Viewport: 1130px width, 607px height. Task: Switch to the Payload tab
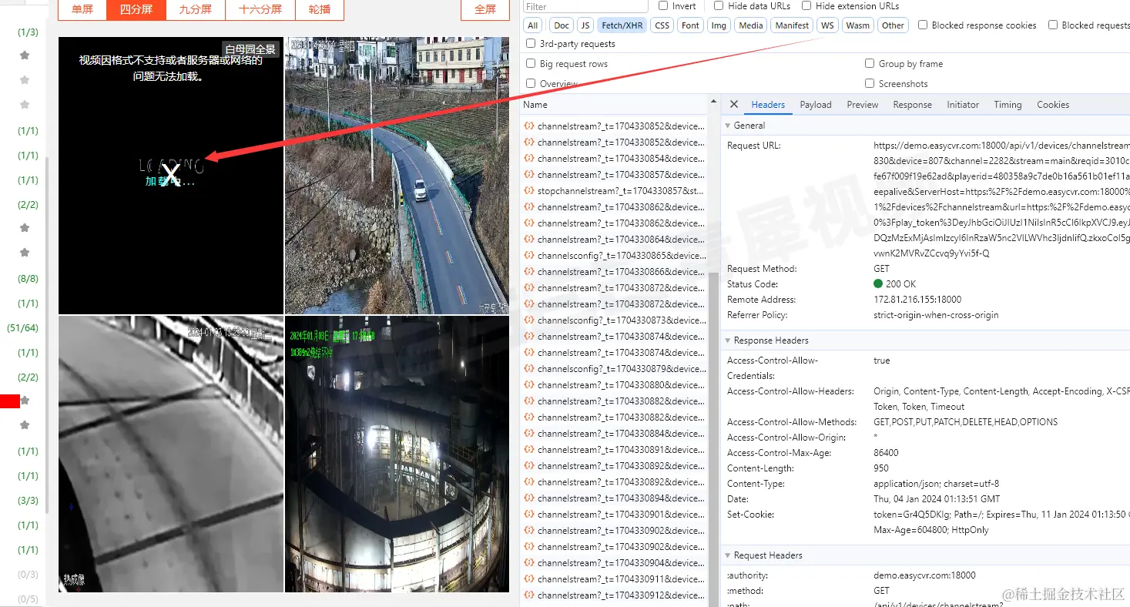[816, 105]
